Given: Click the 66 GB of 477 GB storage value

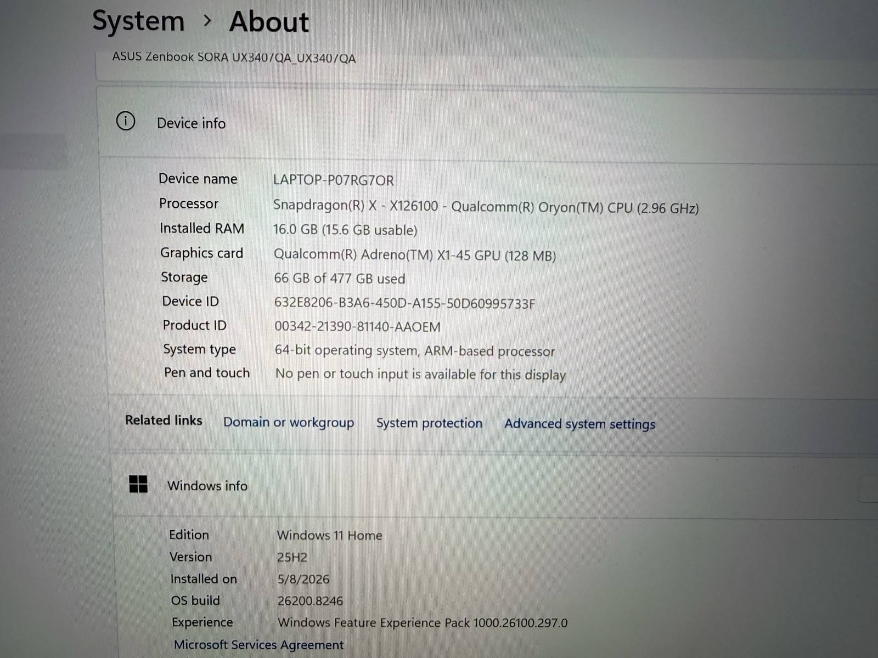Looking at the screenshot, I should (x=340, y=278).
